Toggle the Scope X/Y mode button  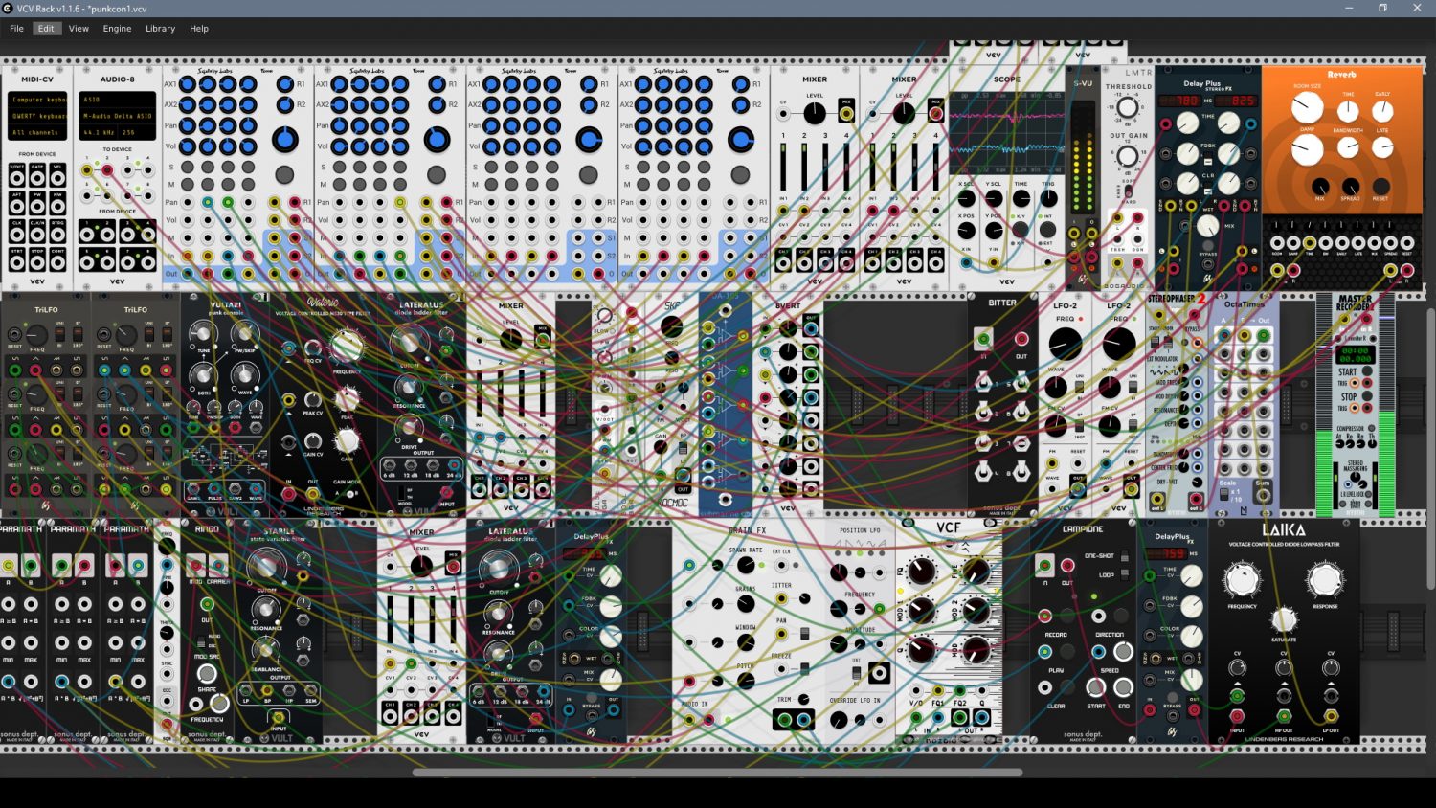coord(1021,230)
